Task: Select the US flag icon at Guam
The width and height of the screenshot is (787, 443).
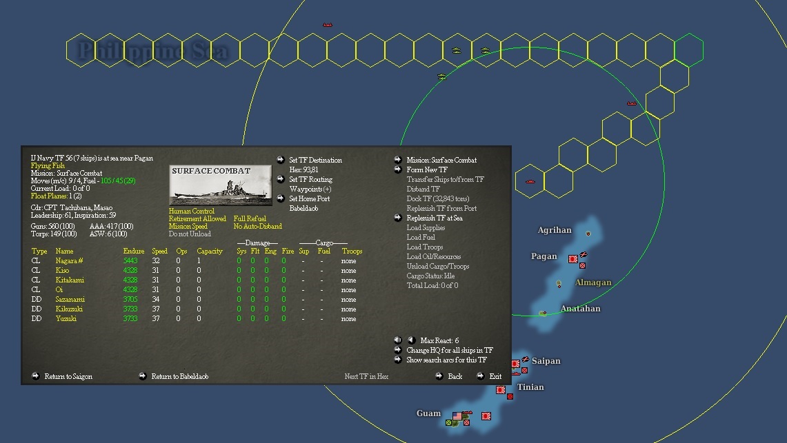Action: [457, 416]
